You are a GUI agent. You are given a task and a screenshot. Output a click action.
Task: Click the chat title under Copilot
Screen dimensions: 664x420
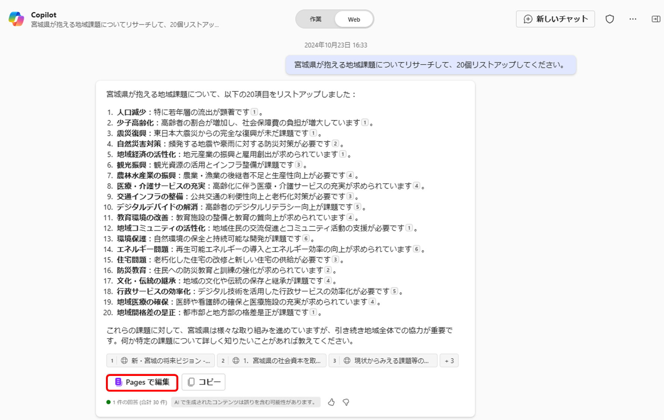(125, 25)
